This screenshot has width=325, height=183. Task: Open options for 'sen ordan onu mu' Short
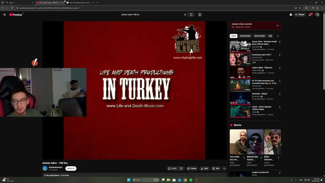tap(244, 158)
